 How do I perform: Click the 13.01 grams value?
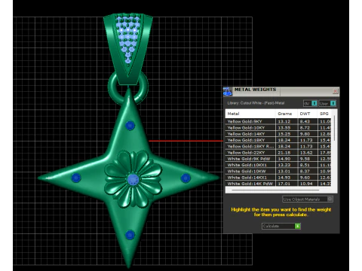[x=284, y=172]
